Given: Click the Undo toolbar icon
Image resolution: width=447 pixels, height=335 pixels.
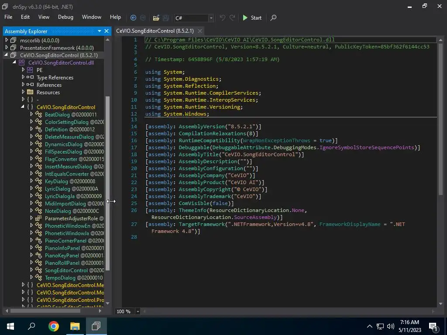Looking at the screenshot, I should coord(222,17).
